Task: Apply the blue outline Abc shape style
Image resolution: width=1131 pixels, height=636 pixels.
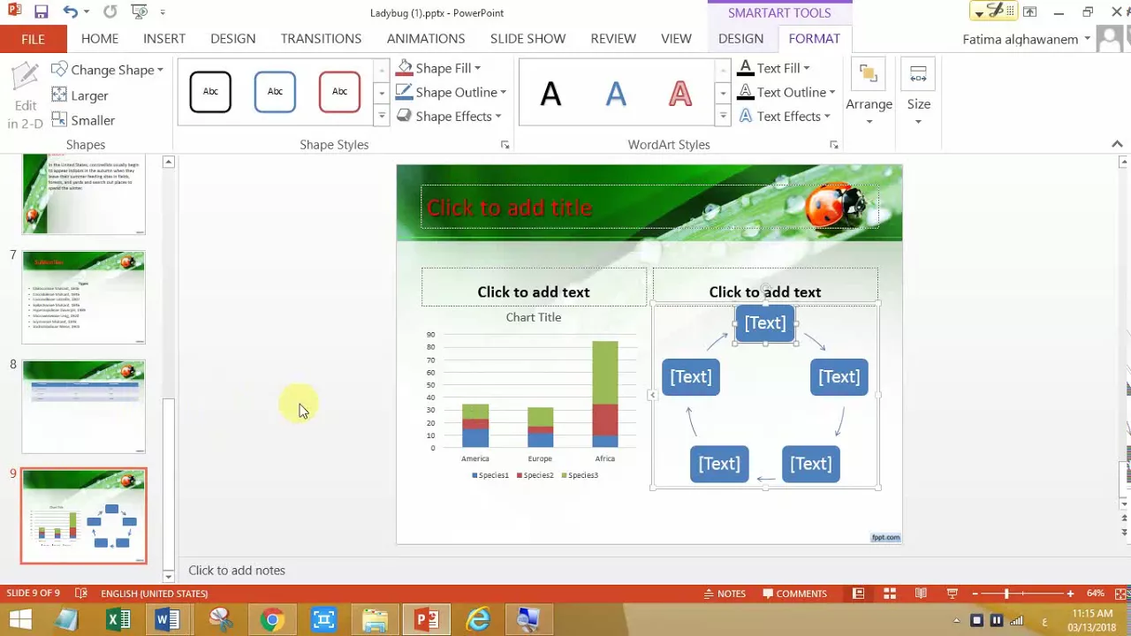Action: click(275, 91)
